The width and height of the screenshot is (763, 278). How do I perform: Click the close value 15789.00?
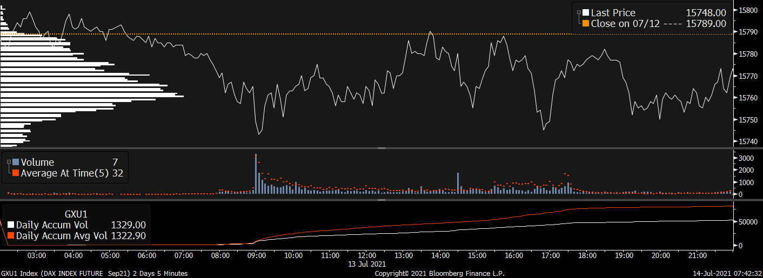[706, 24]
